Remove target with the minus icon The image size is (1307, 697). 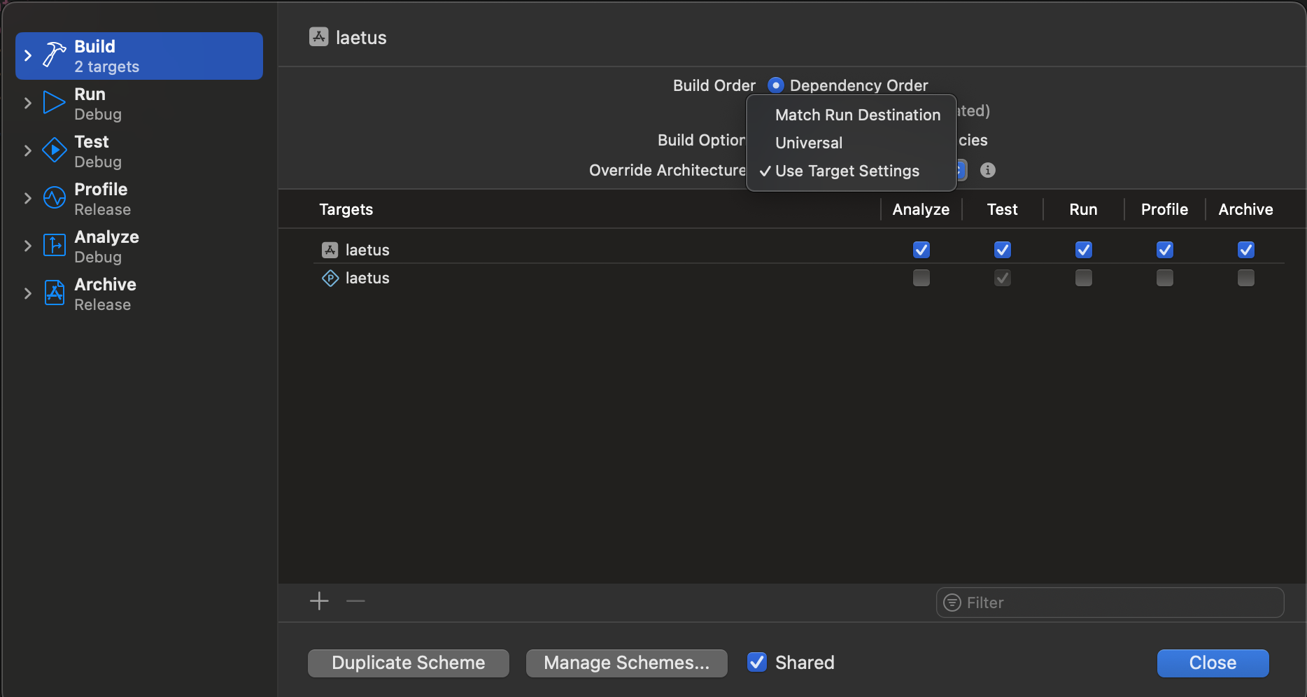[x=355, y=601]
